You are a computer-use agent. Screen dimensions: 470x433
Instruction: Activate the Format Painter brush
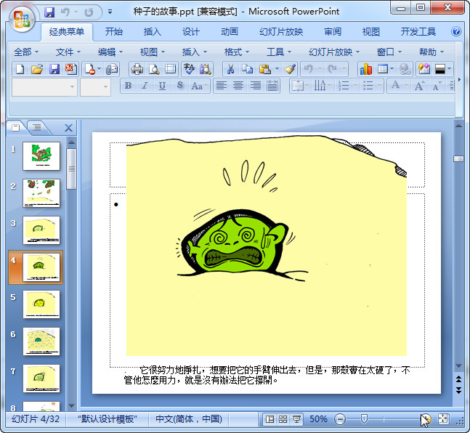coord(290,69)
